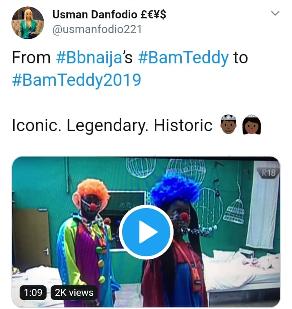The width and height of the screenshot is (292, 309).
Task: Click the Usman Danfodio display name
Action: point(109,15)
